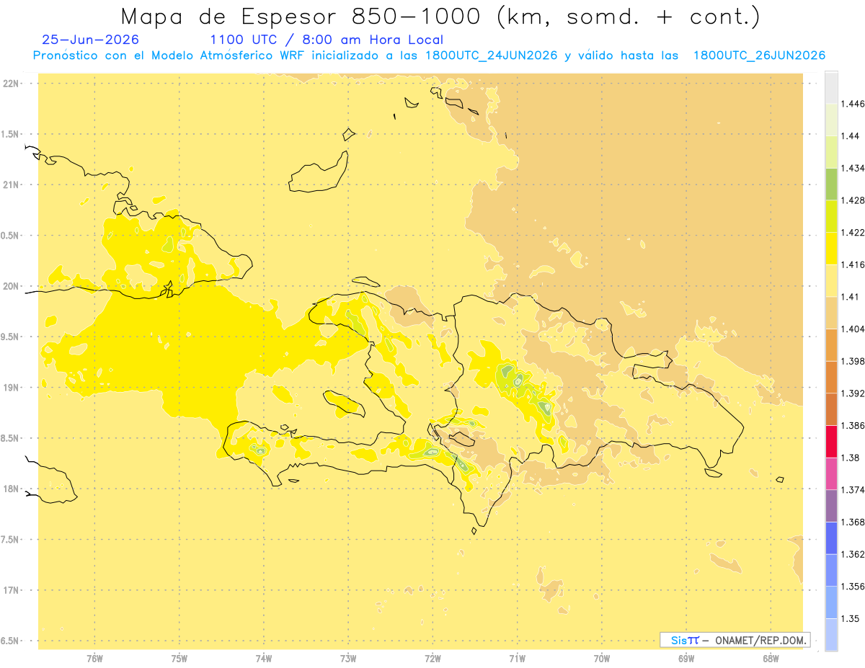Click the '1.35' legend value
865x668 pixels.
click(x=851, y=618)
